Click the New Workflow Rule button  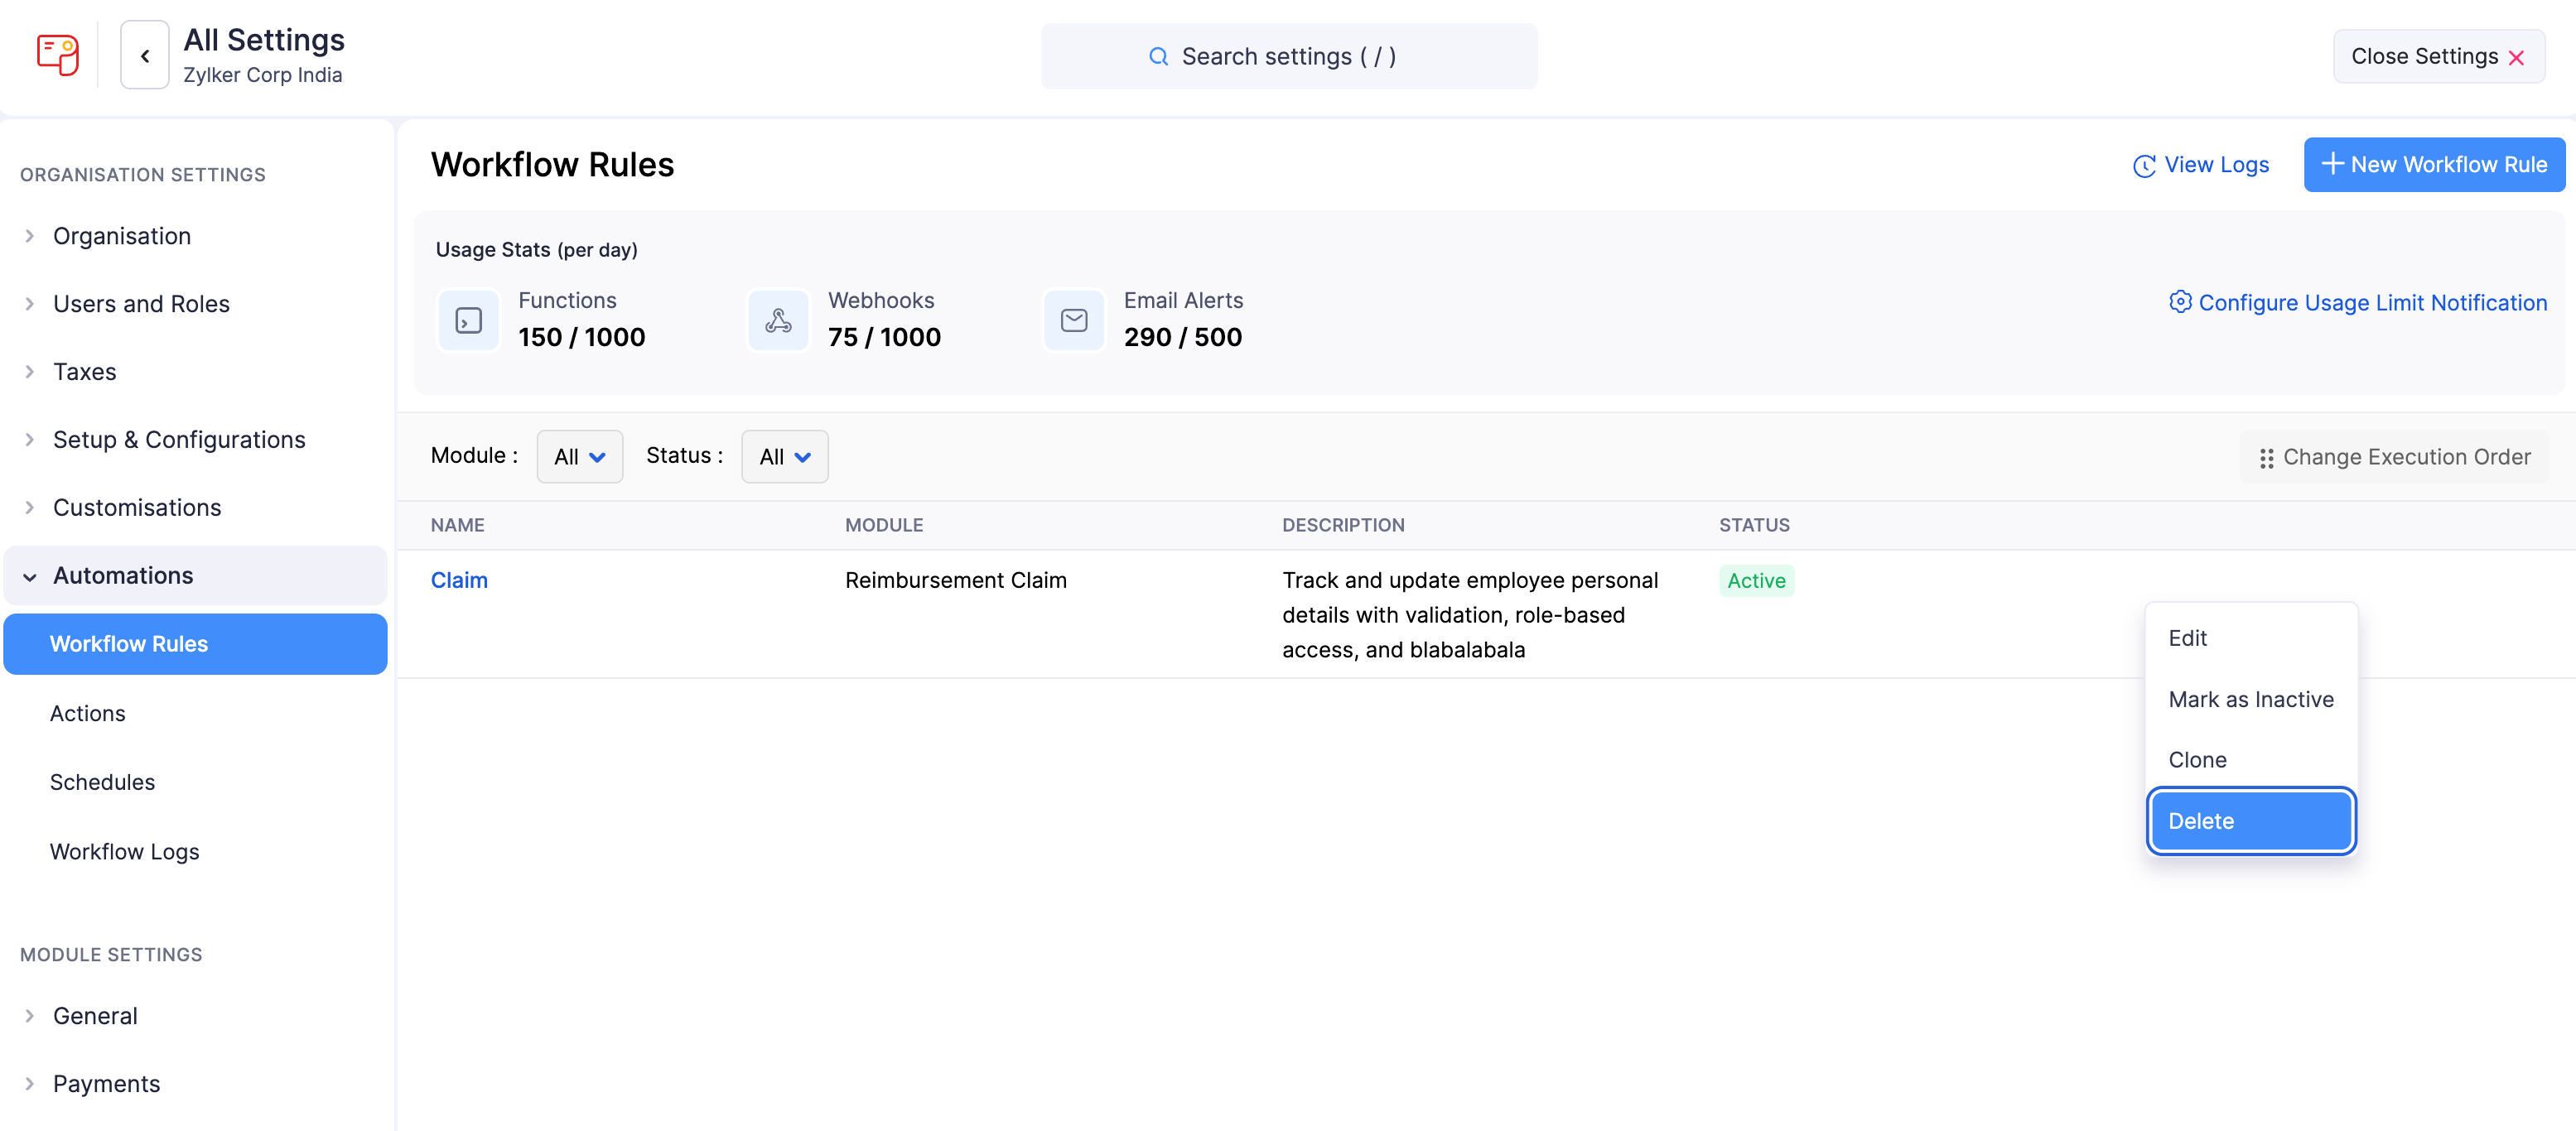pyautogui.click(x=2434, y=165)
